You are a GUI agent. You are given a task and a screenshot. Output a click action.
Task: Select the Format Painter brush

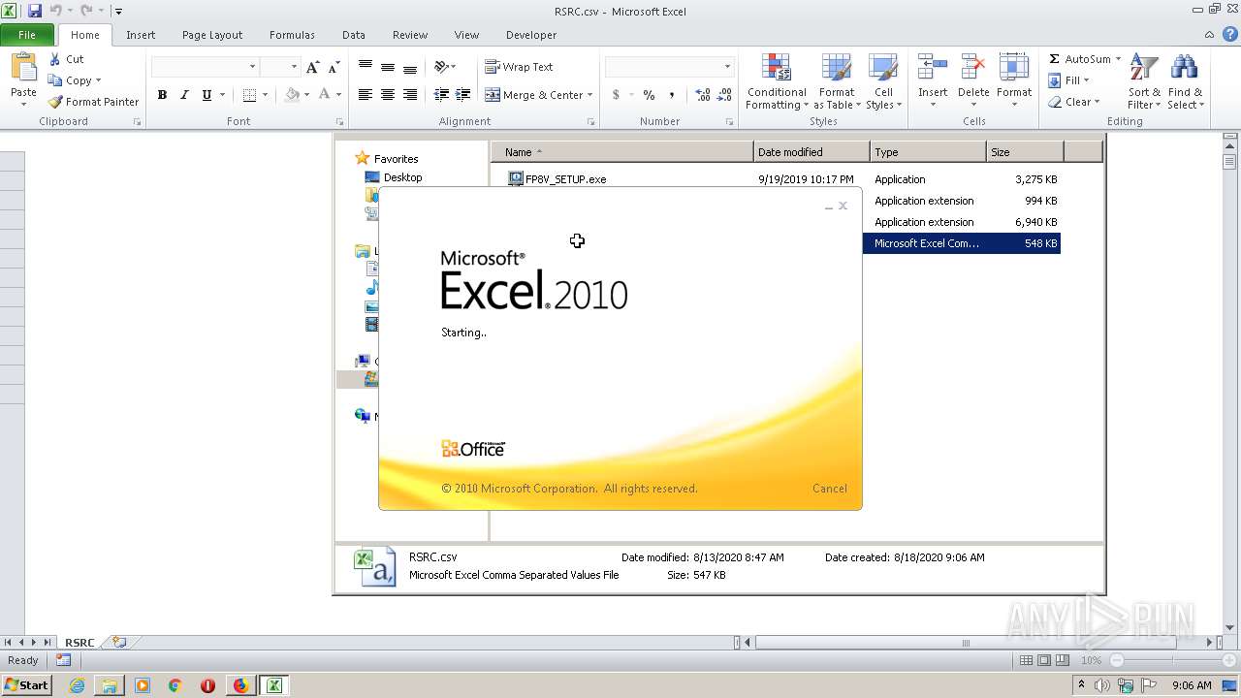(55, 102)
